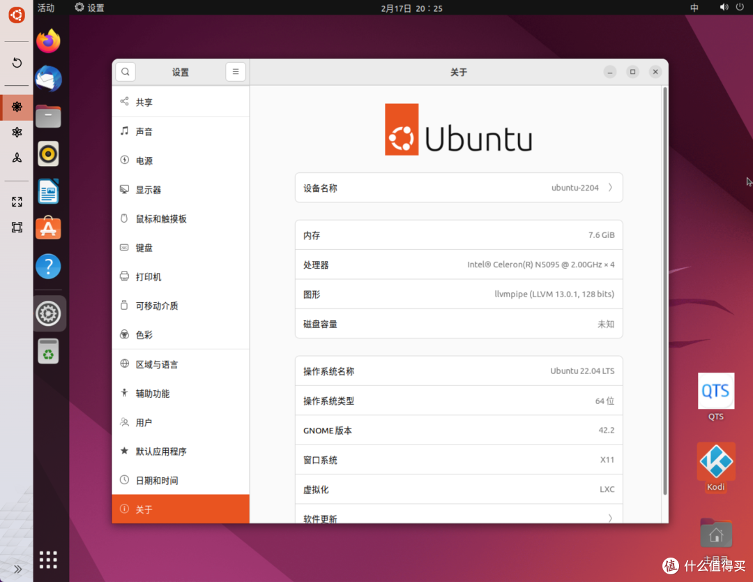Click the three-blade icon in side panel
The image size is (753, 582).
tap(17, 158)
